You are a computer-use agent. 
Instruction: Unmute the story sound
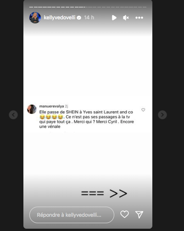[126, 18]
